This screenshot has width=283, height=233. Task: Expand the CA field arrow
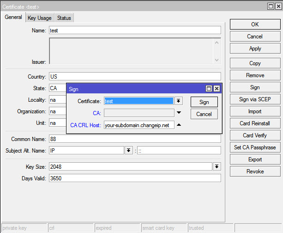(179, 113)
